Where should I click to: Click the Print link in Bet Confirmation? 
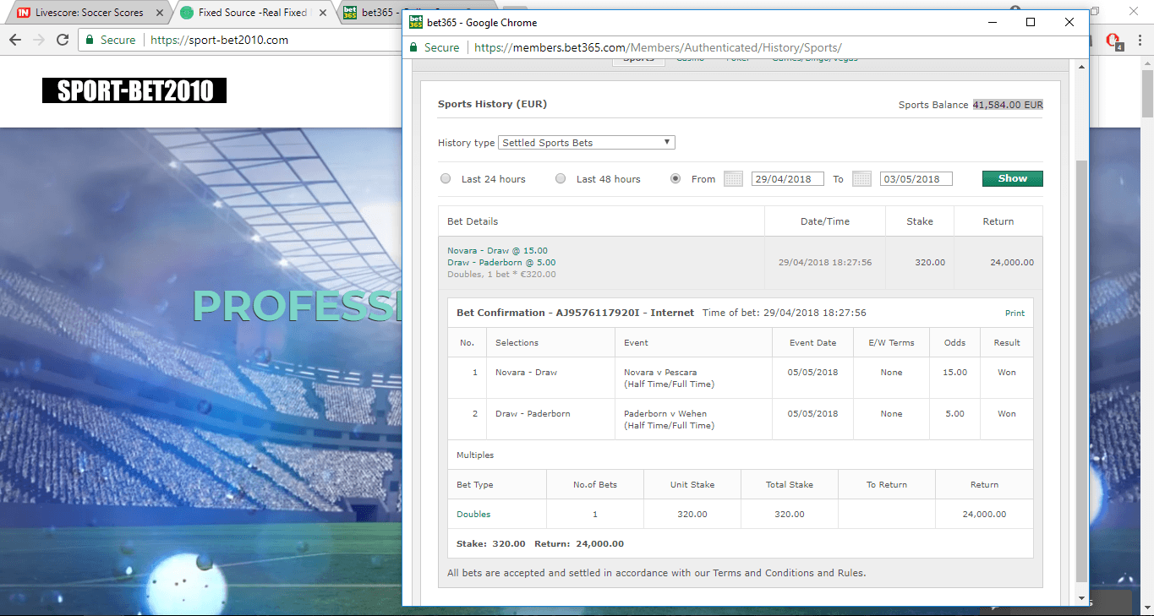(1015, 313)
